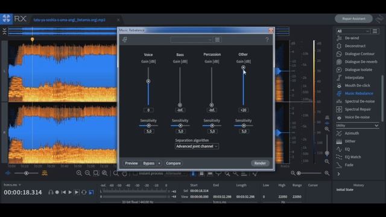Select the spectrogram view icon beside the blend slider

coord(45,173)
